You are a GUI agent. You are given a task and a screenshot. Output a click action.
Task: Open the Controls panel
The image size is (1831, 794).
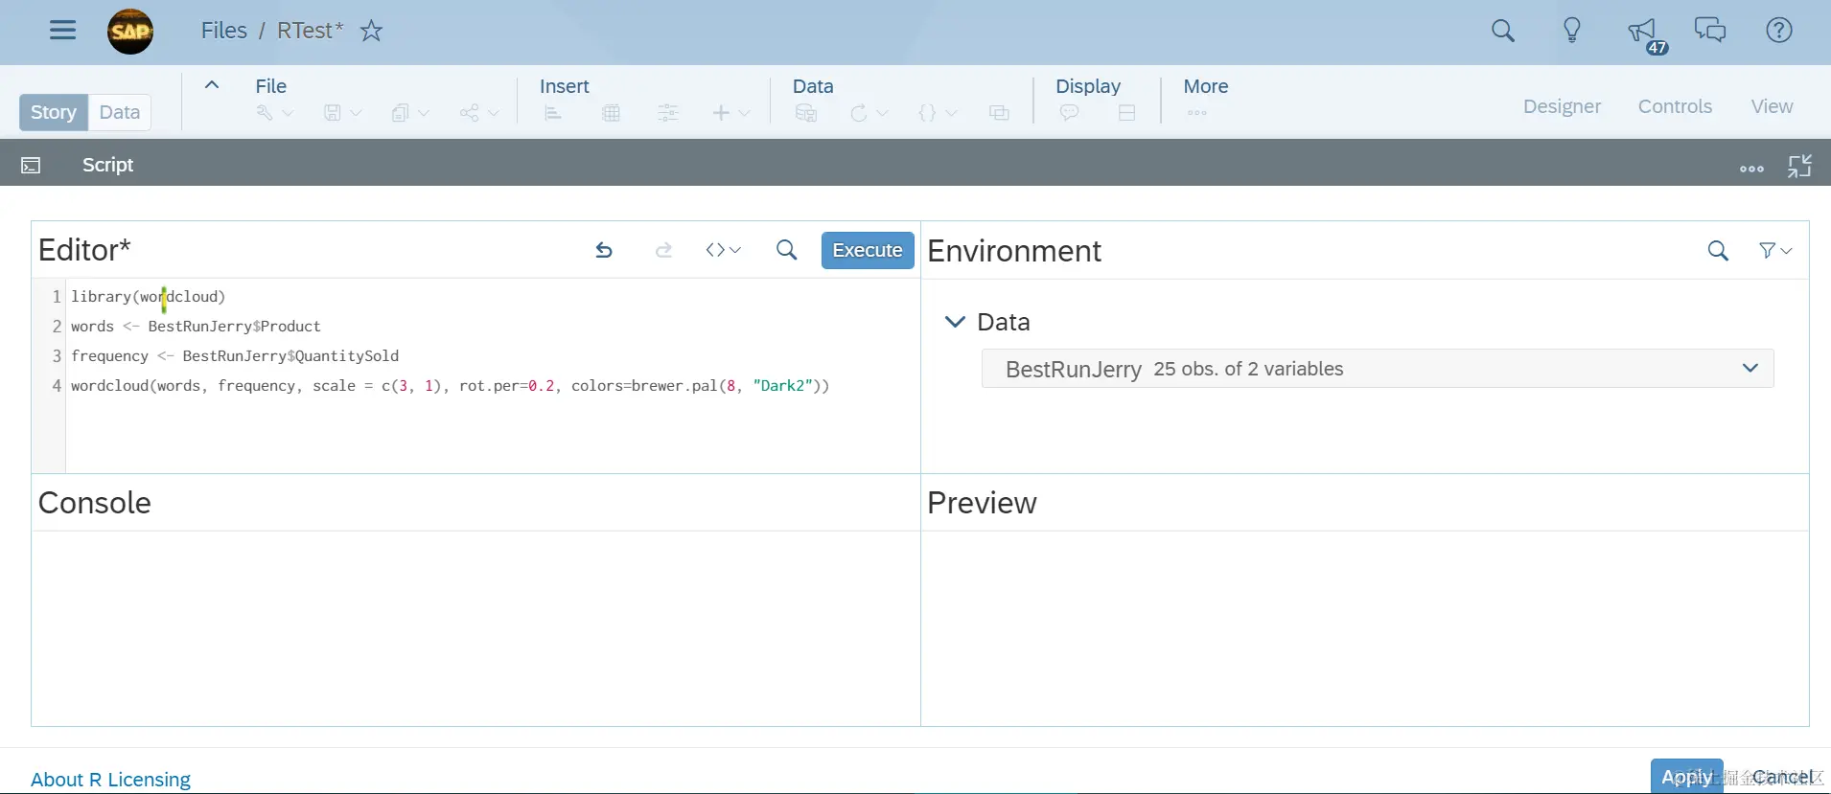click(1675, 106)
